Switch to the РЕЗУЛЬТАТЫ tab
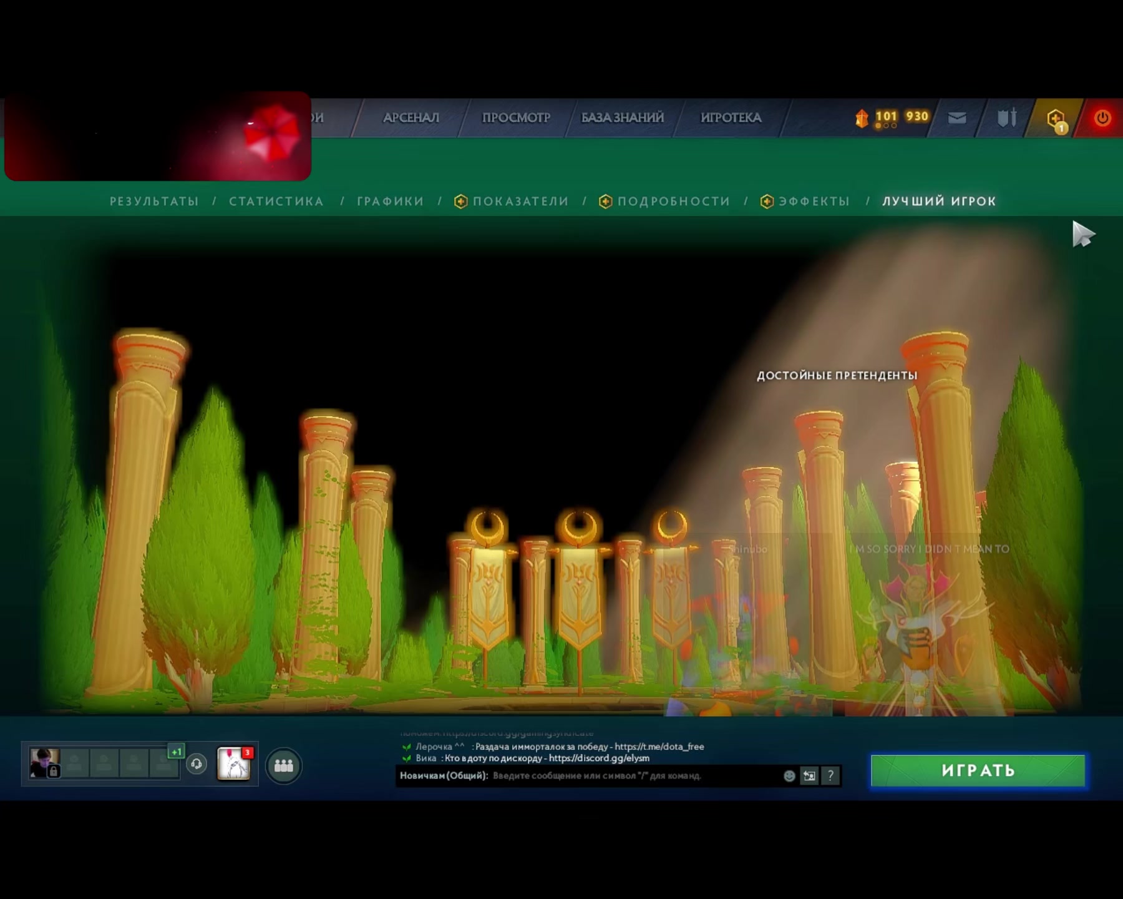Screen dimensions: 1123x899 (x=154, y=202)
